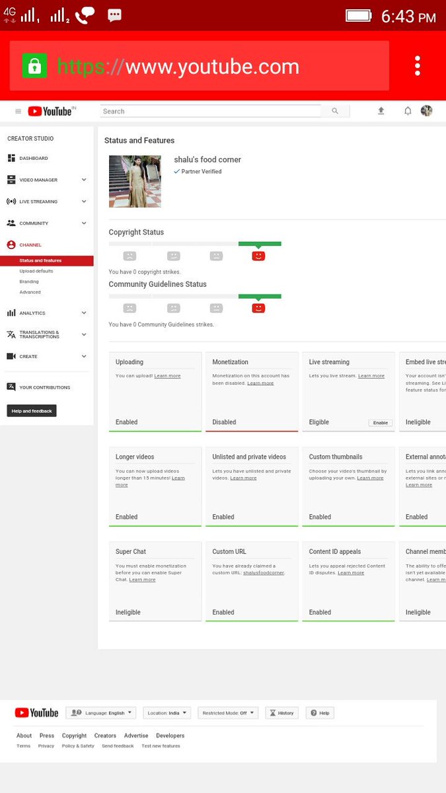Click the YouTube search input field
This screenshot has height=793, width=446.
tap(211, 112)
